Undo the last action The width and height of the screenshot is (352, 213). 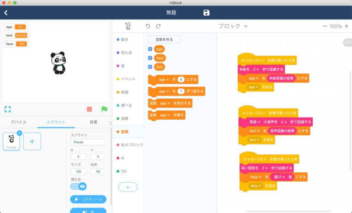pos(148,26)
